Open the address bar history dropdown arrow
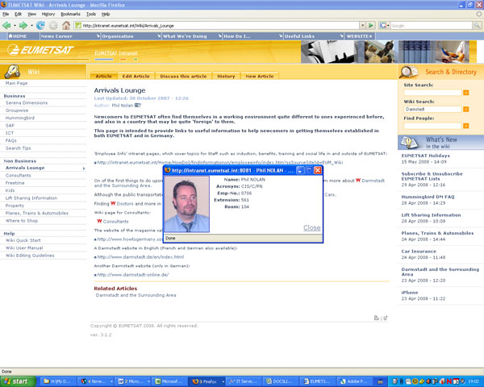 363,25
